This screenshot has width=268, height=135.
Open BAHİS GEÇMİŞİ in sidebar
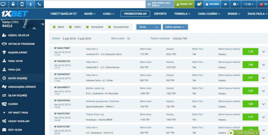click(x=18, y=78)
